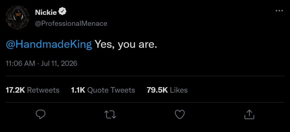Click the 11:06 AM timestamp
The width and height of the screenshot is (290, 132).
tap(20, 64)
